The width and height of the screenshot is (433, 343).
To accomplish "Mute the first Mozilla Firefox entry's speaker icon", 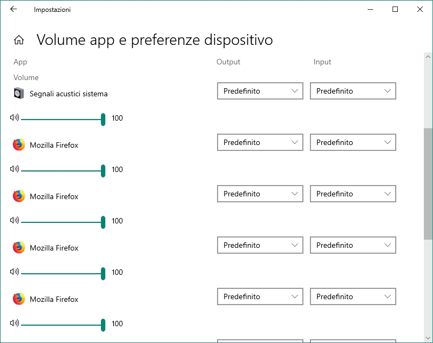I will click(15, 169).
